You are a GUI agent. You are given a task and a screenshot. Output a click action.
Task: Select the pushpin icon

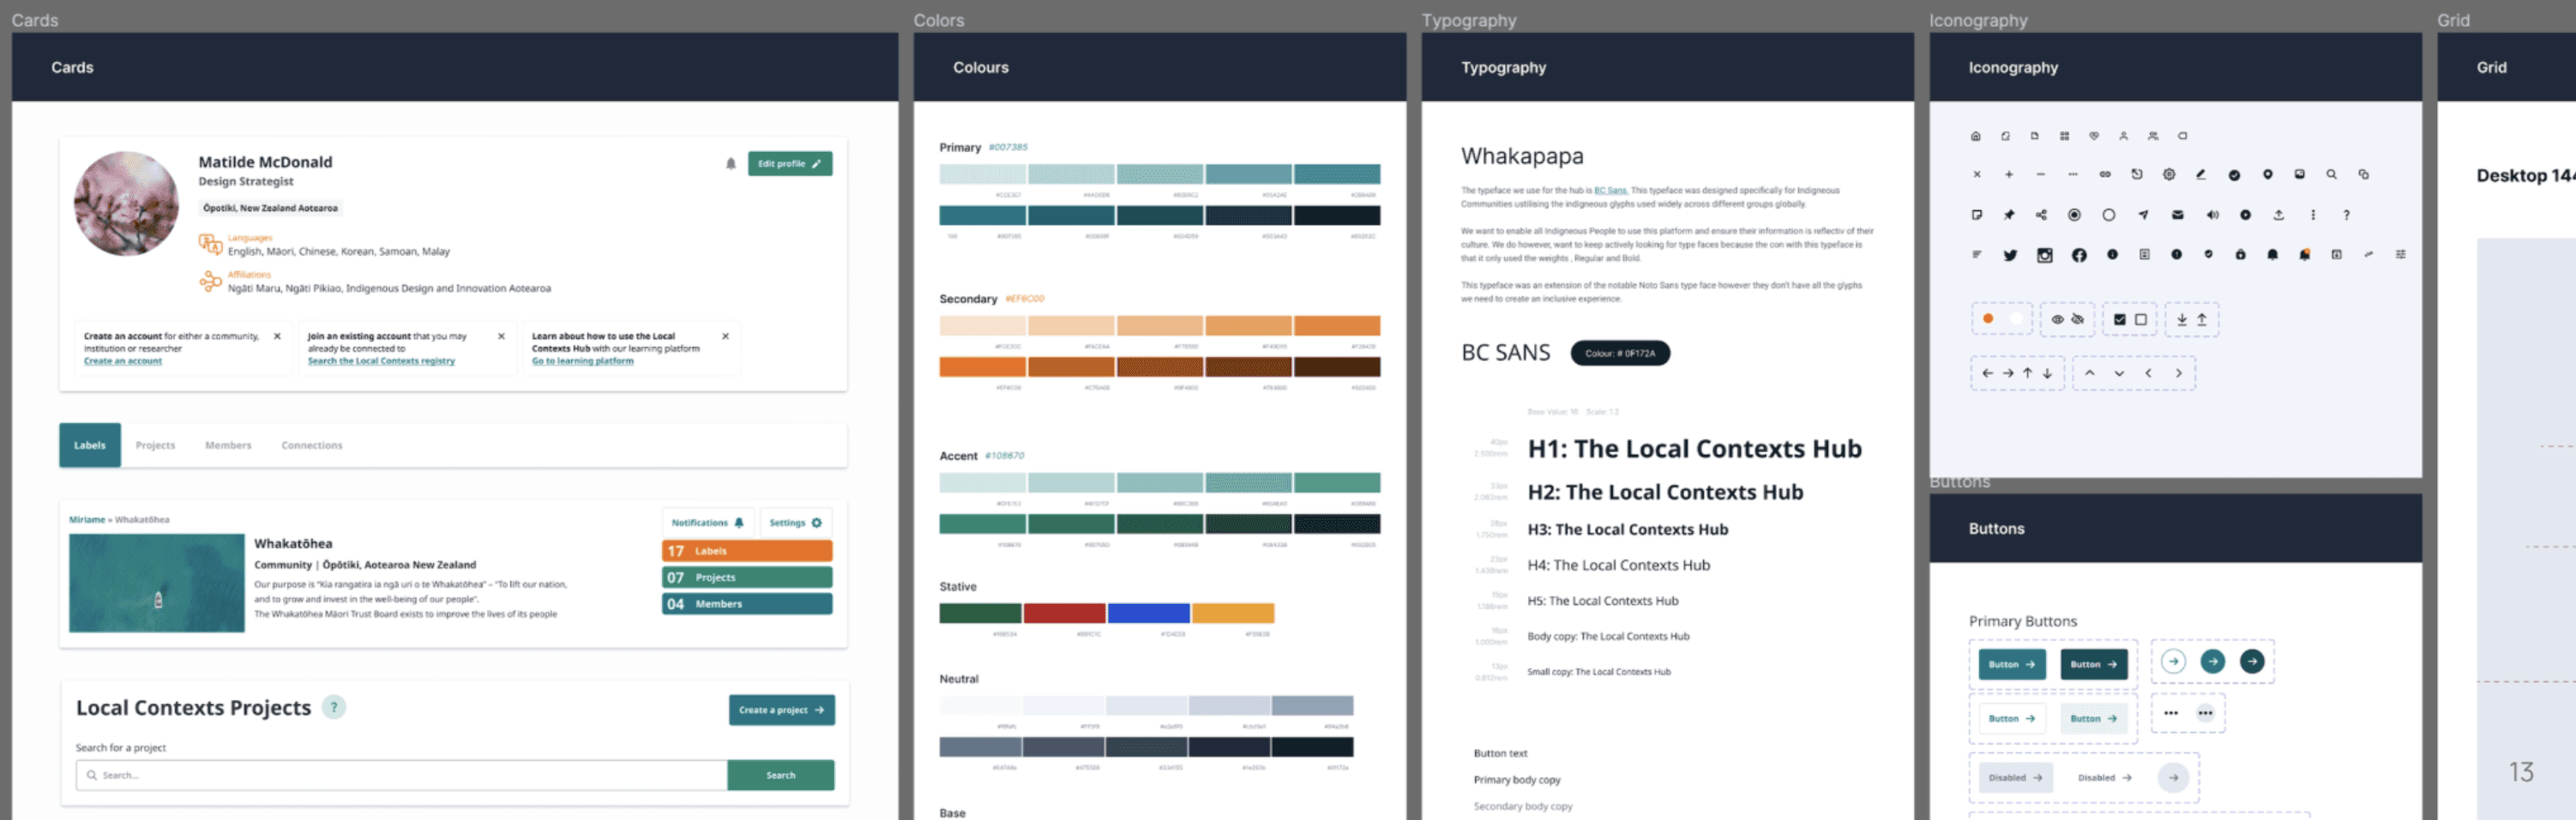pos(2009,215)
